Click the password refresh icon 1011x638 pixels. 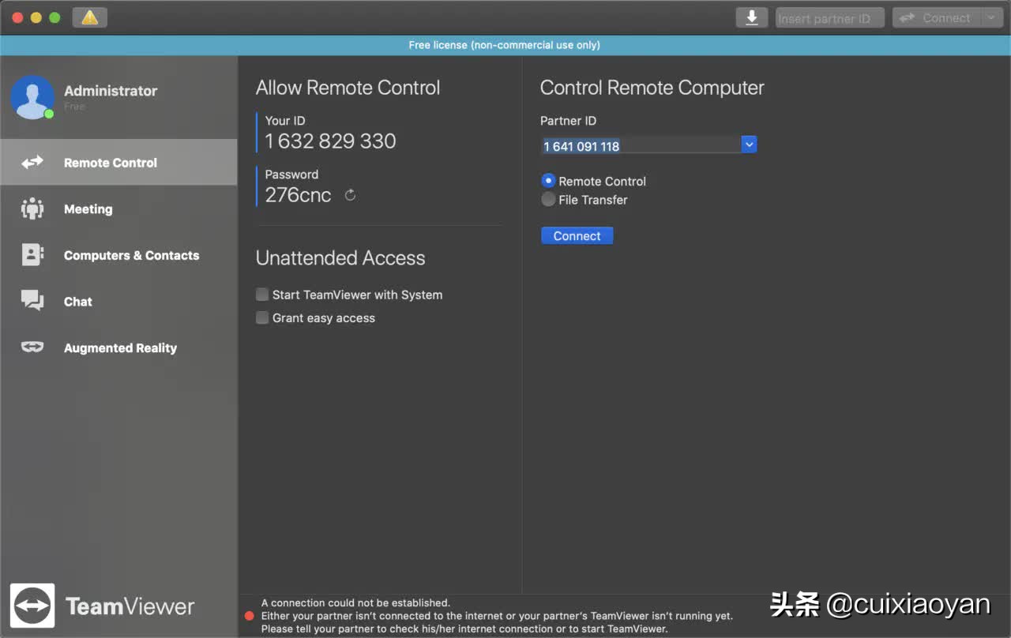pyautogui.click(x=351, y=195)
